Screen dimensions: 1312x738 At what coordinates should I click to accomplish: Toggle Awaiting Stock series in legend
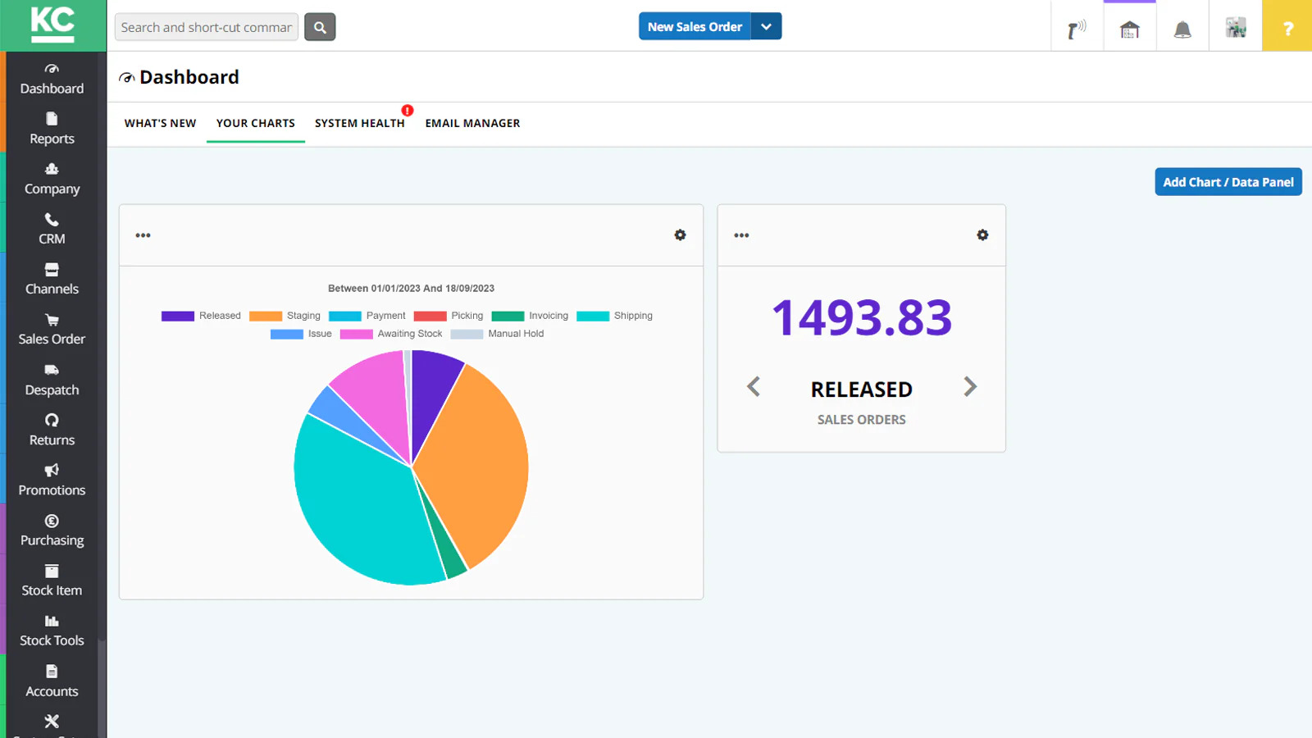click(x=391, y=334)
